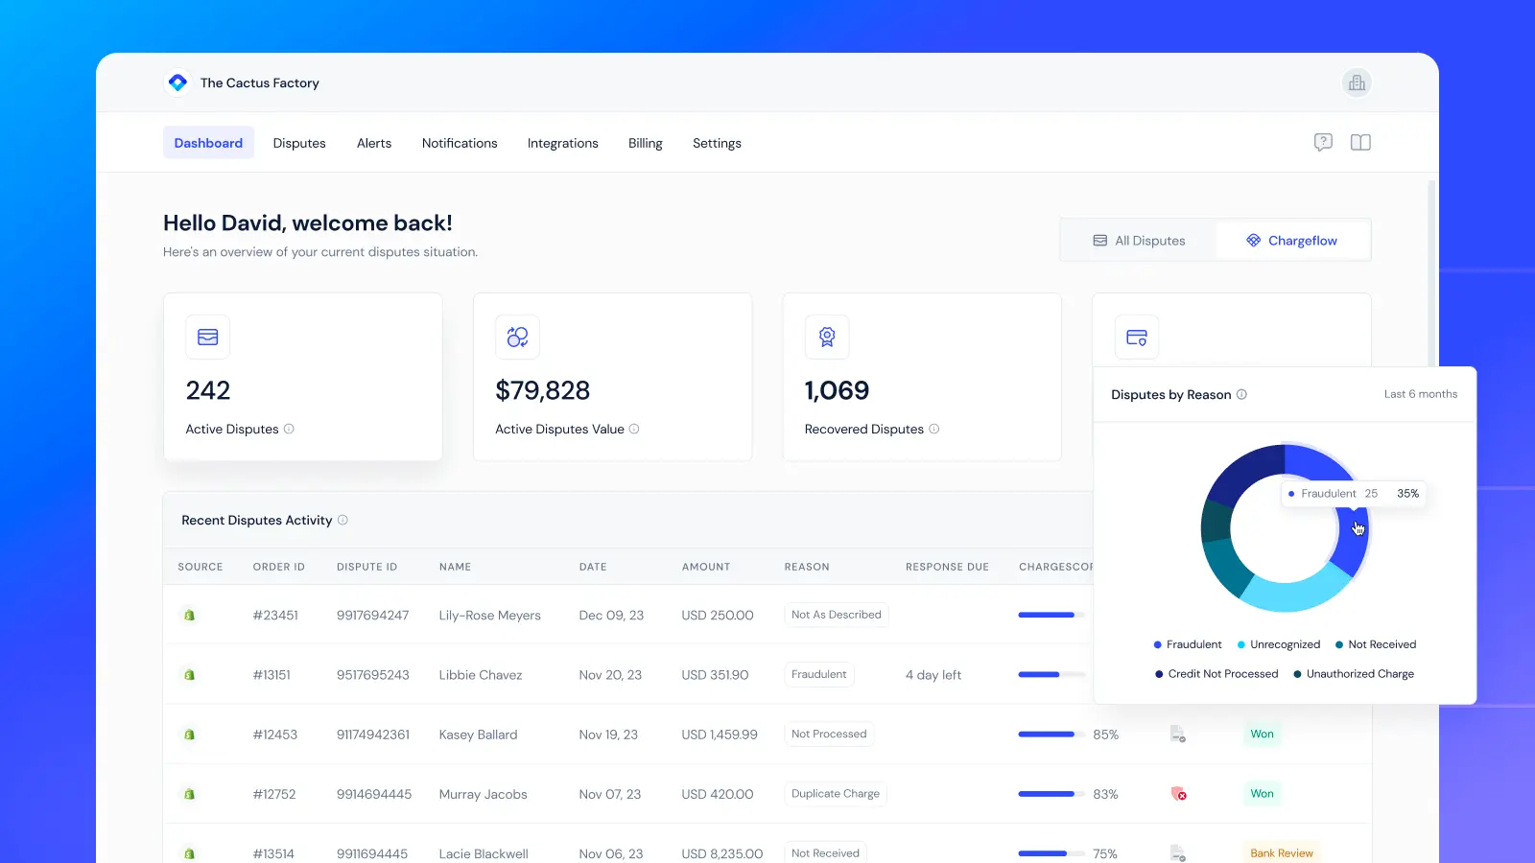Click the credit card icon above 242
This screenshot has width=1535, height=863.
coord(207,337)
